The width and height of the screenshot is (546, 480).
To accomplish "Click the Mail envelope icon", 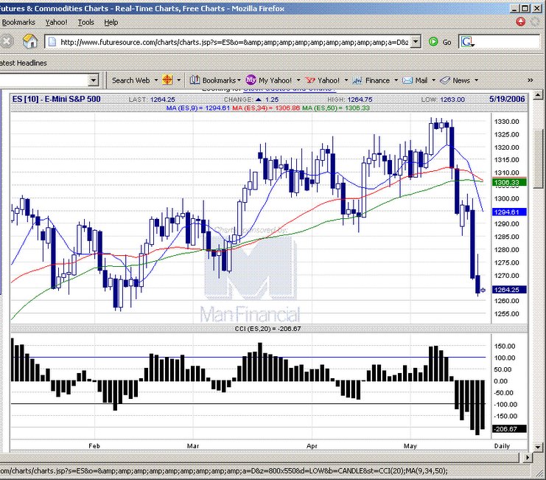I will click(x=407, y=80).
